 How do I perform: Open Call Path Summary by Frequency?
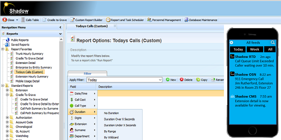click(39, 113)
